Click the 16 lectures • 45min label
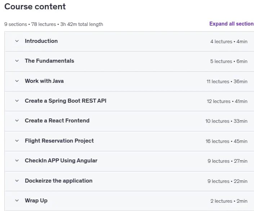The width and height of the screenshot is (254, 211). (227, 141)
